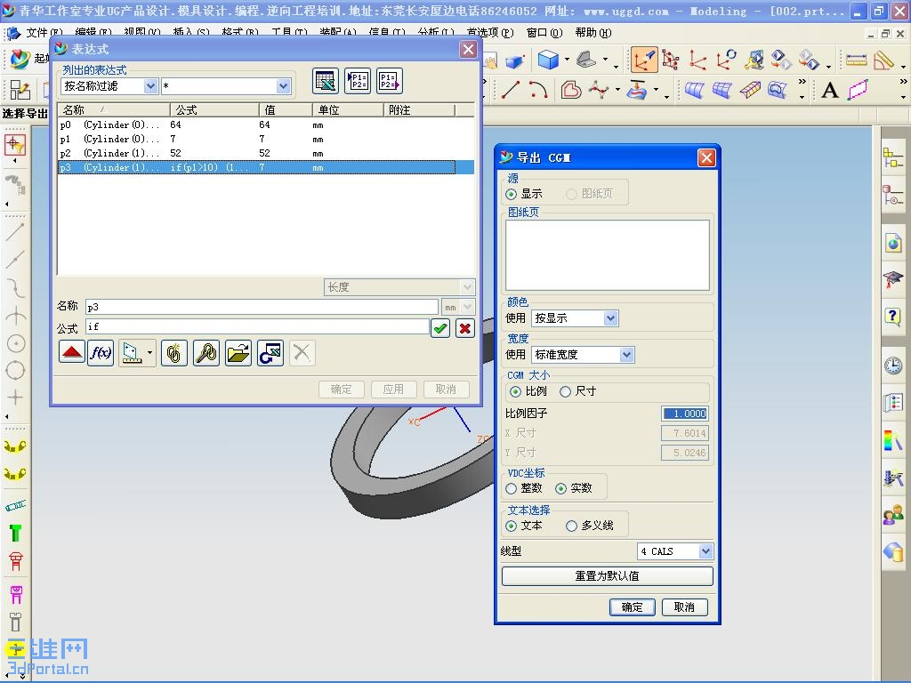The height and width of the screenshot is (683, 911).
Task: Open the 宽度 使用 标准宽度 dropdown
Action: (x=626, y=354)
